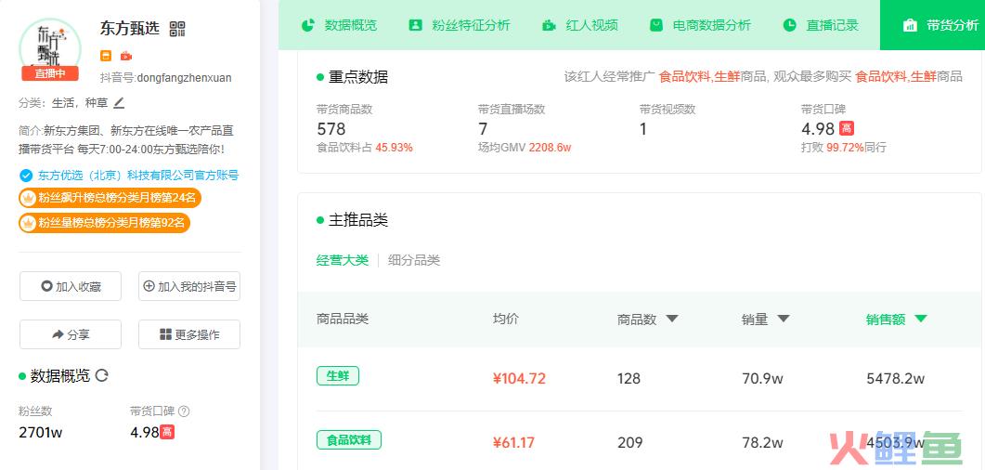Click the 分享 button

71,334
